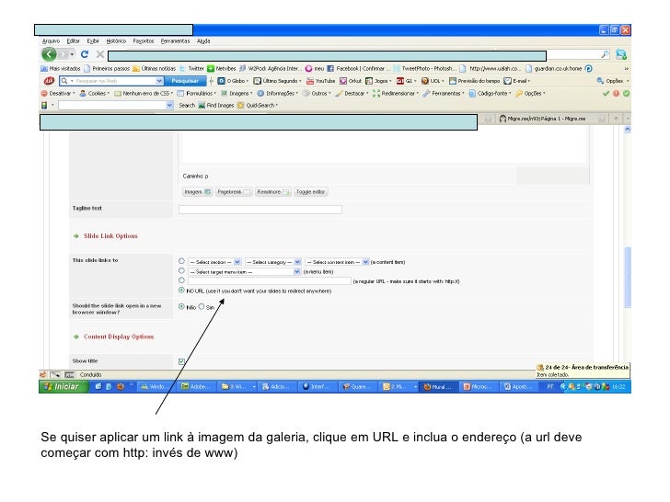Image resolution: width=670 pixels, height=502 pixels.
Task: Open the Favoritos menu
Action: (144, 41)
